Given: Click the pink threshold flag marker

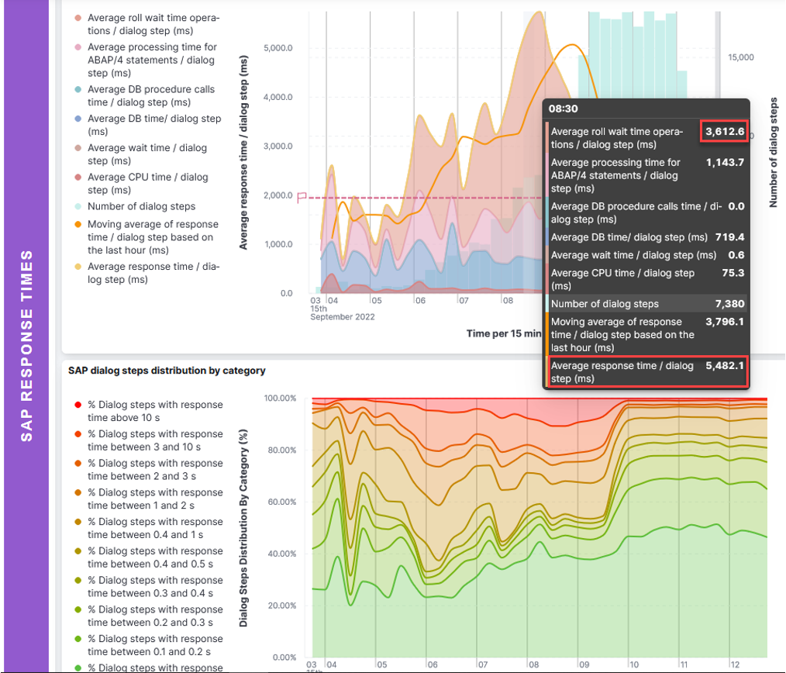Looking at the screenshot, I should click(x=302, y=197).
